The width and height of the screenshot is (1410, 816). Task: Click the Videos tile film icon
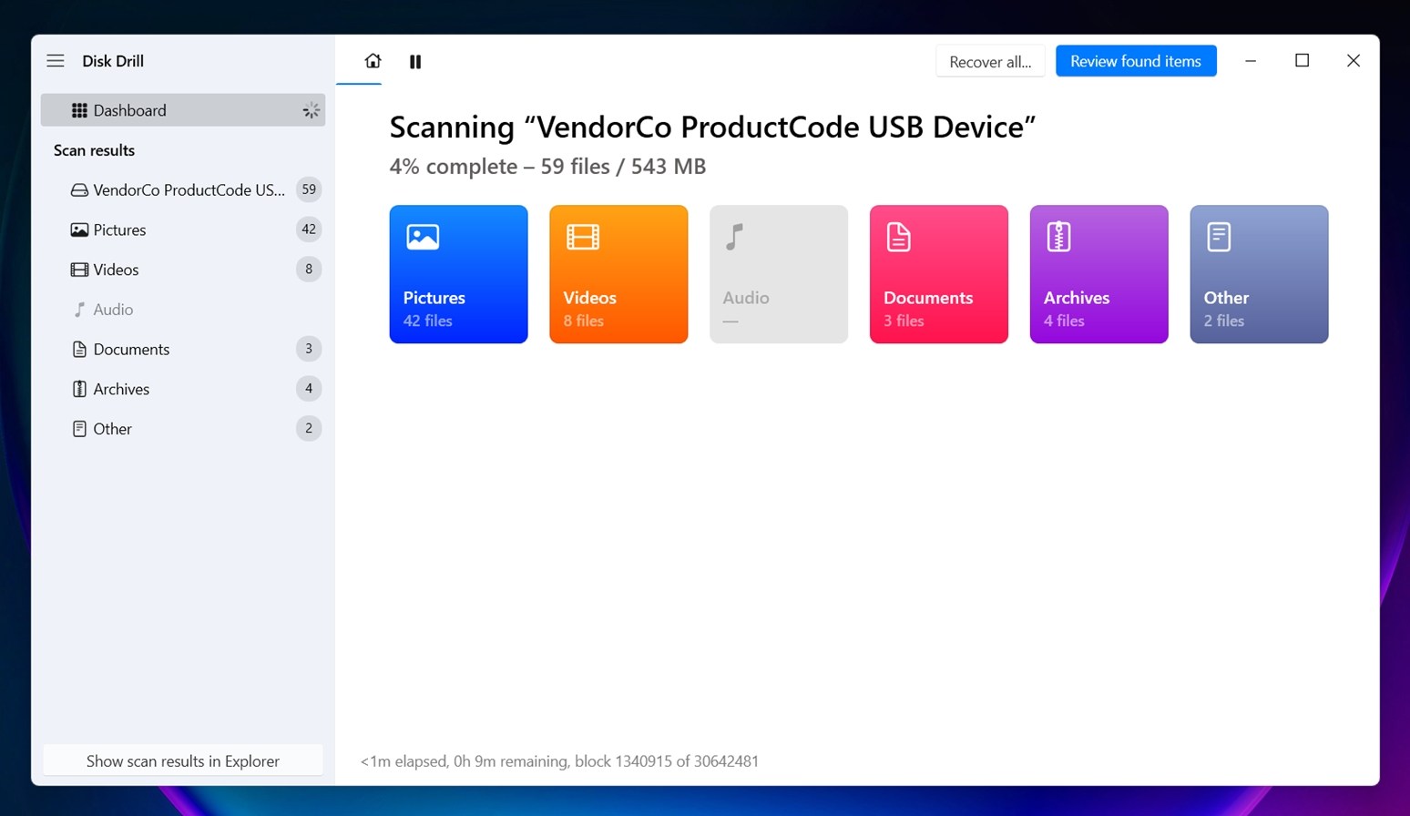point(583,237)
